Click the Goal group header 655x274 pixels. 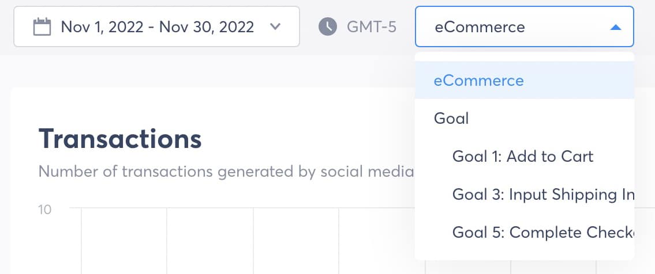pyautogui.click(x=451, y=118)
